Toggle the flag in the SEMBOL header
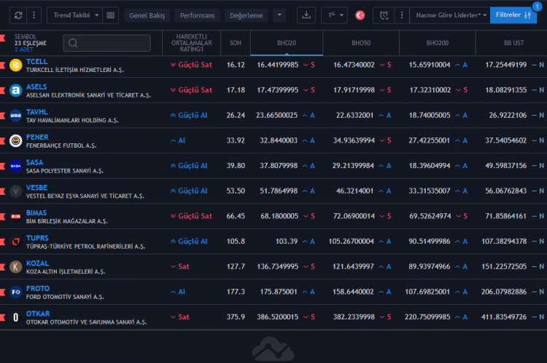The image size is (547, 363). pyautogui.click(x=2, y=38)
